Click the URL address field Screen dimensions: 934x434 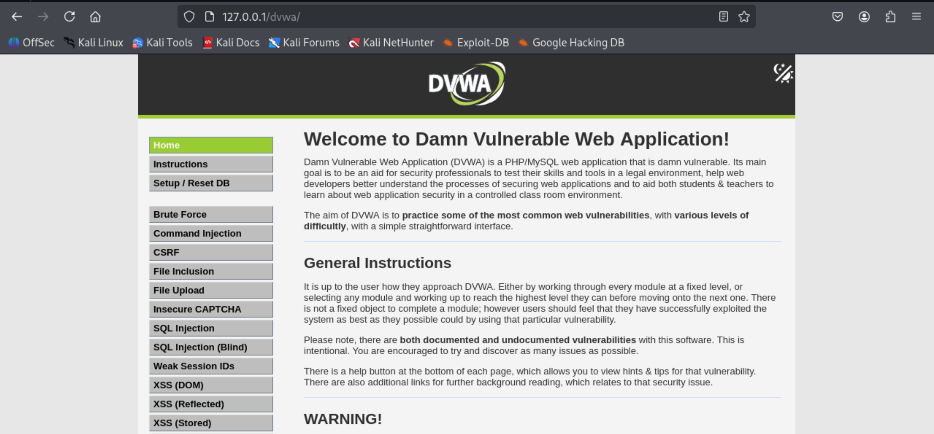[435, 17]
